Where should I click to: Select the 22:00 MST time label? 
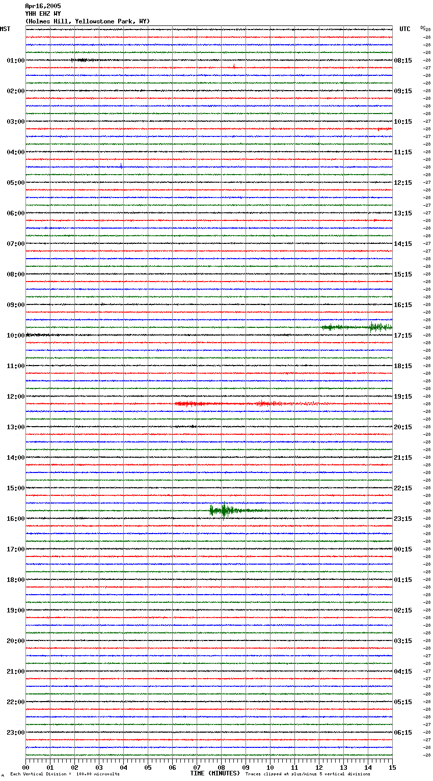click(16, 702)
